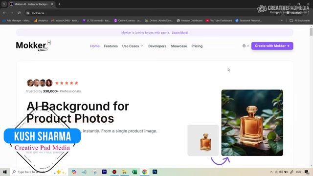The width and height of the screenshot is (313, 176).
Task: Click the taskbar search box
Action: point(39,172)
